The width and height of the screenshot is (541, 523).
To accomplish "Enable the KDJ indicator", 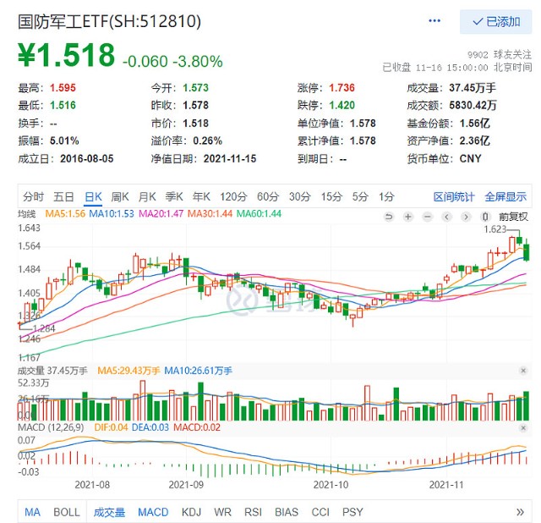I will point(192,512).
